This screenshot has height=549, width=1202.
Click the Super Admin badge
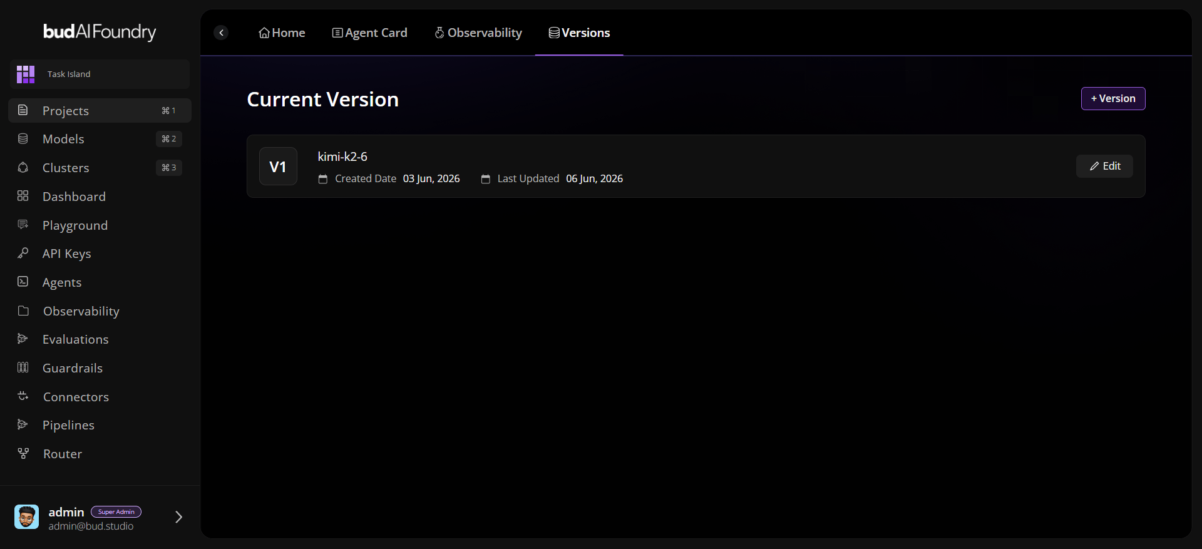click(116, 512)
